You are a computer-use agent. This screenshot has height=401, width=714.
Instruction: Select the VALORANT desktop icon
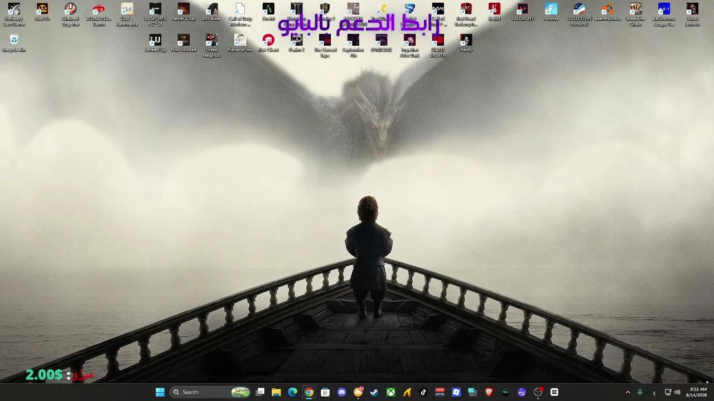[x=523, y=13]
